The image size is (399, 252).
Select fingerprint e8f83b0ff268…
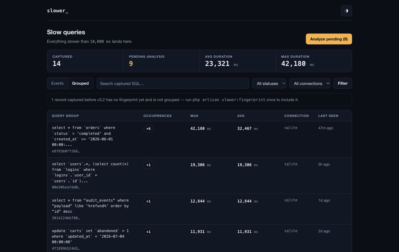click(x=66, y=151)
